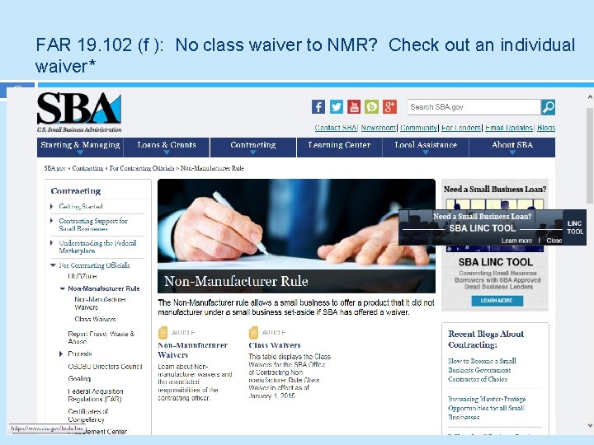Open Contracting menu
This screenshot has width=594, height=445.
pyautogui.click(x=253, y=148)
